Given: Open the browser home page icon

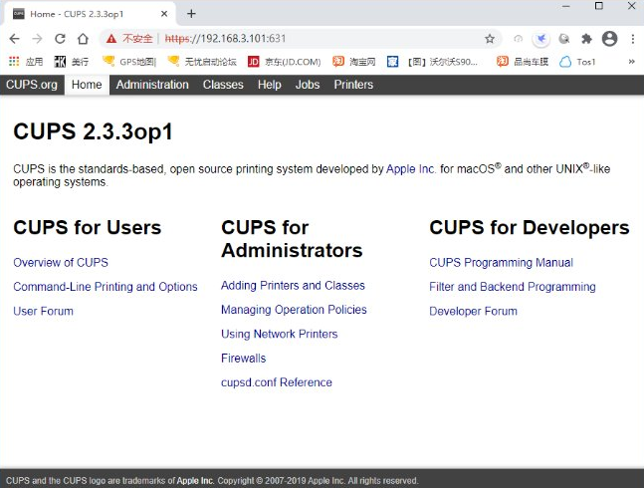Looking at the screenshot, I should click(83, 39).
